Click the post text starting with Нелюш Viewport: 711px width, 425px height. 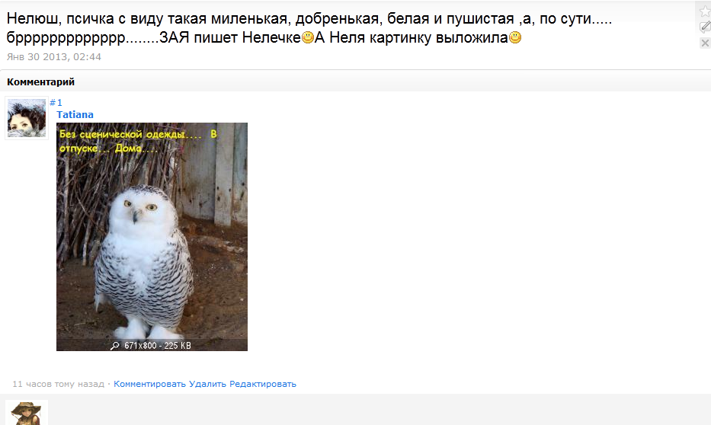pyautogui.click(x=309, y=27)
